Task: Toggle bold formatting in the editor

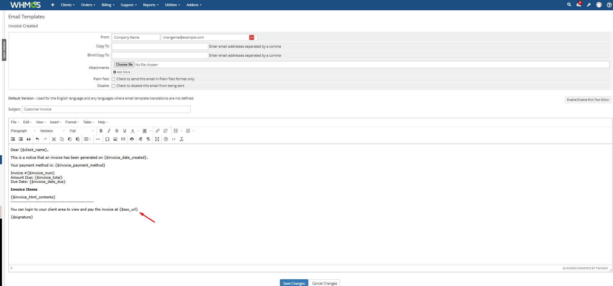Action: coord(101,131)
